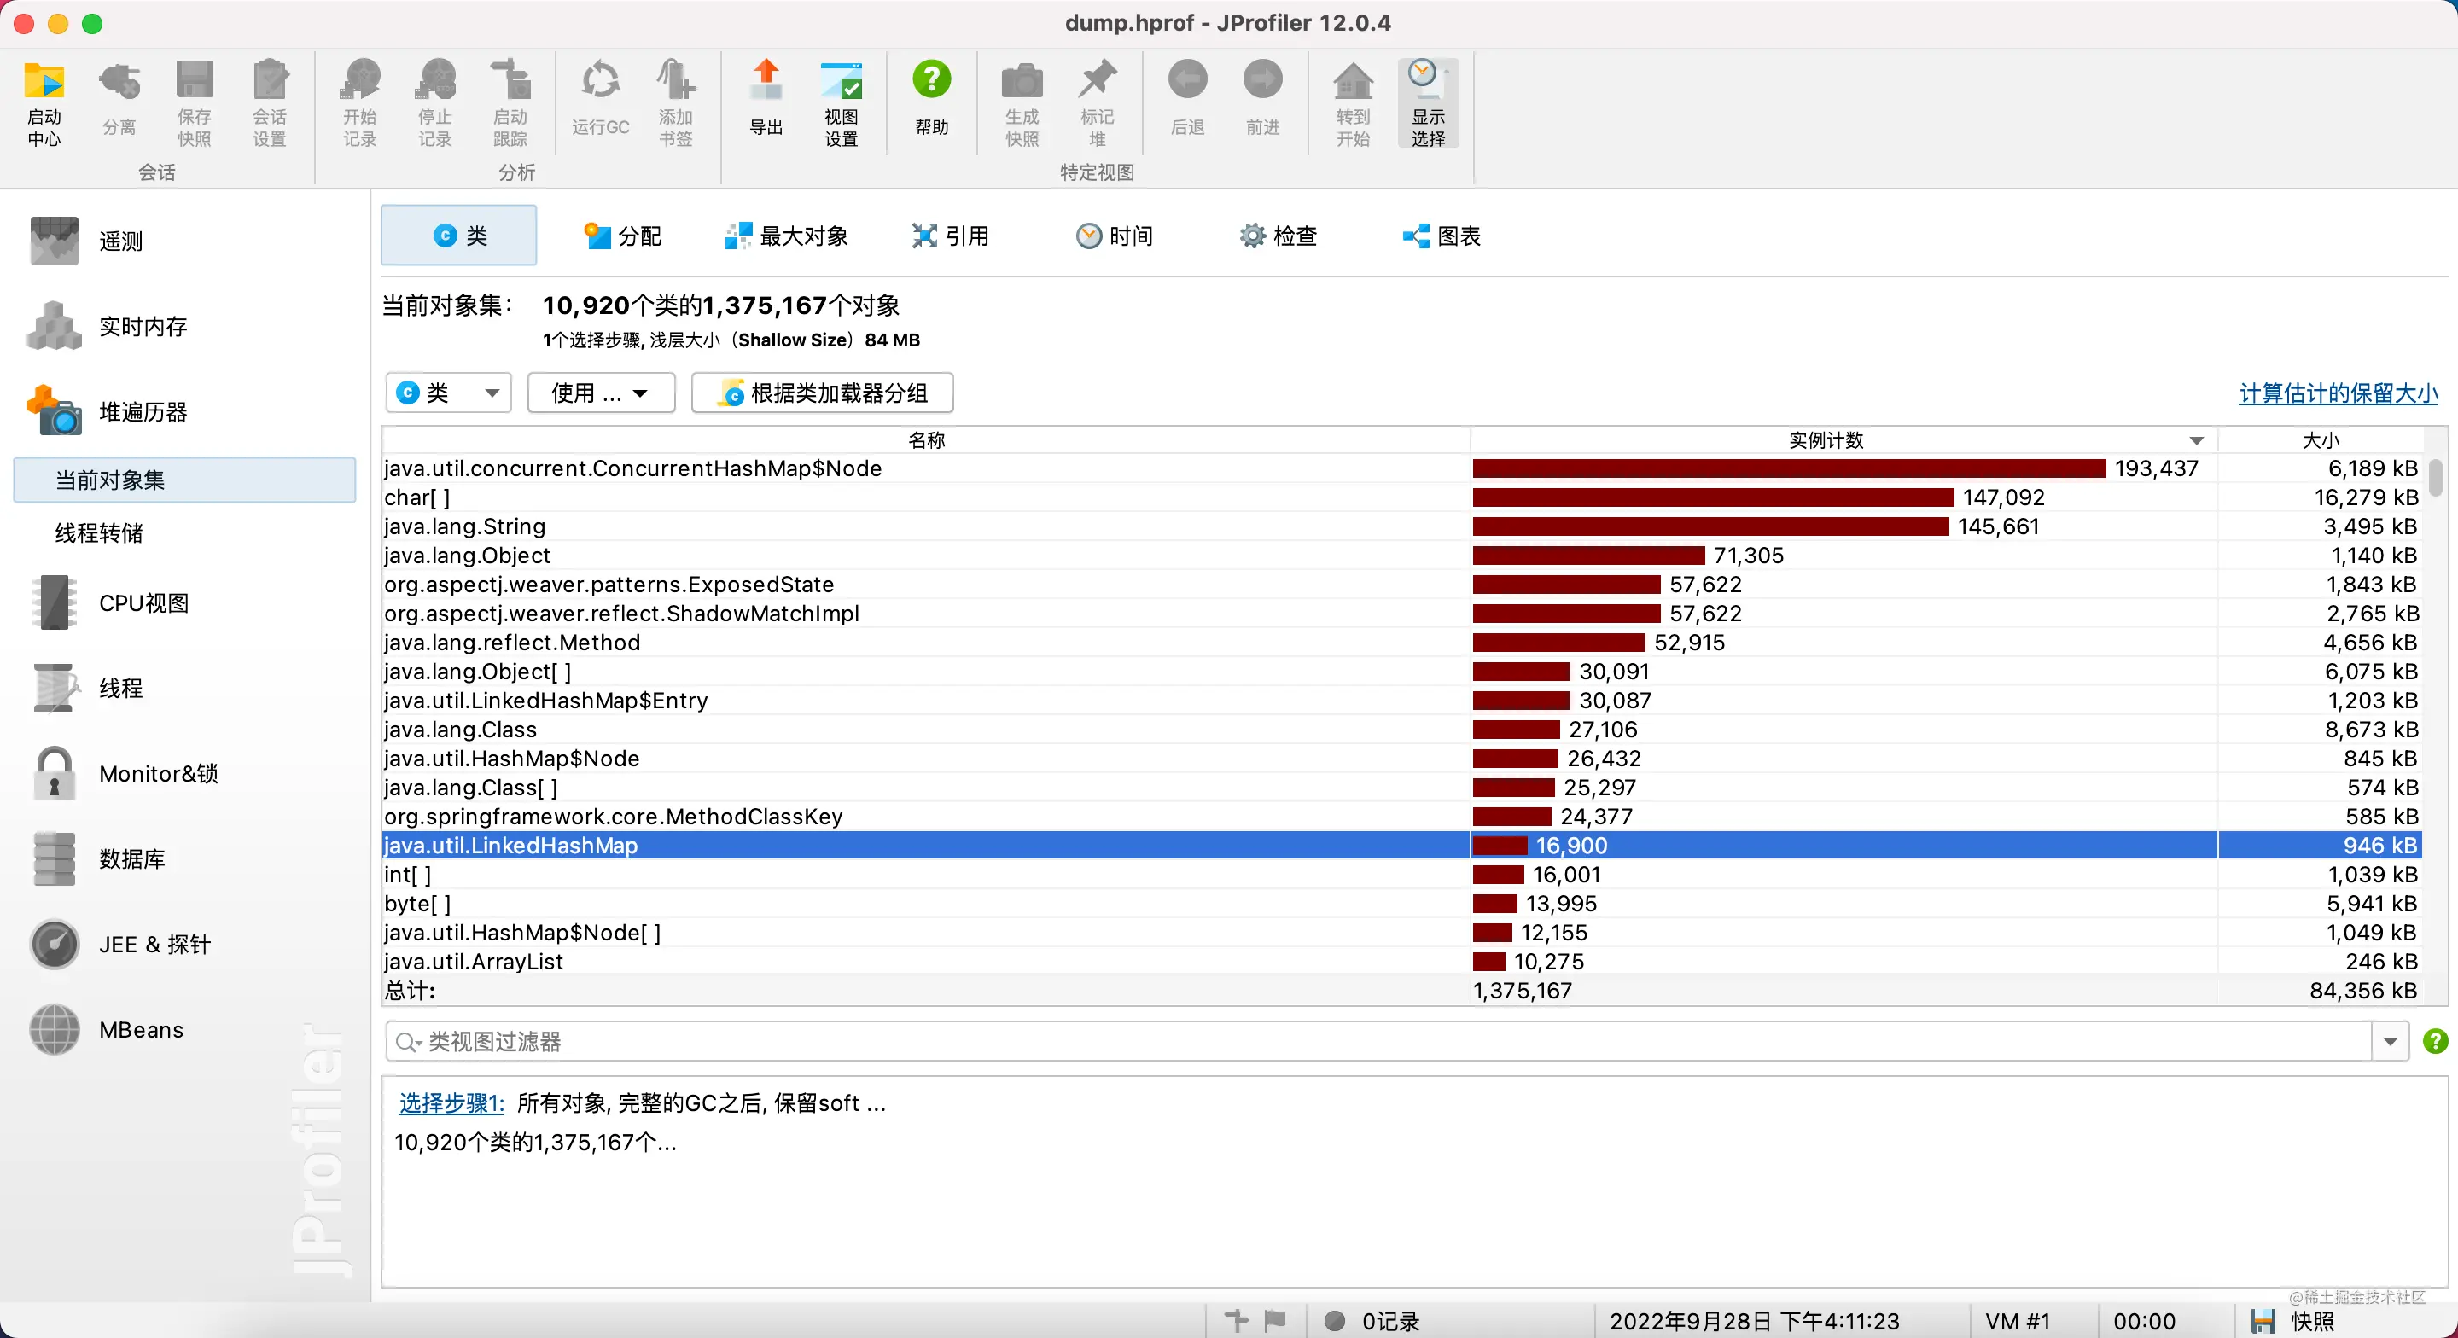
Task: Open the 使用 ... dropdown
Action: [x=601, y=393]
